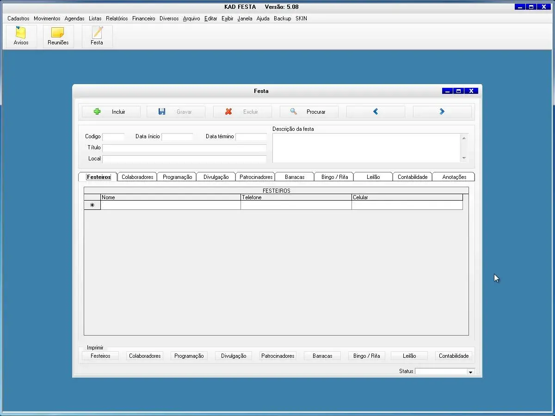Screen dimensions: 555x416
Task: Open the Avisos notes icon
Action: [21, 37]
